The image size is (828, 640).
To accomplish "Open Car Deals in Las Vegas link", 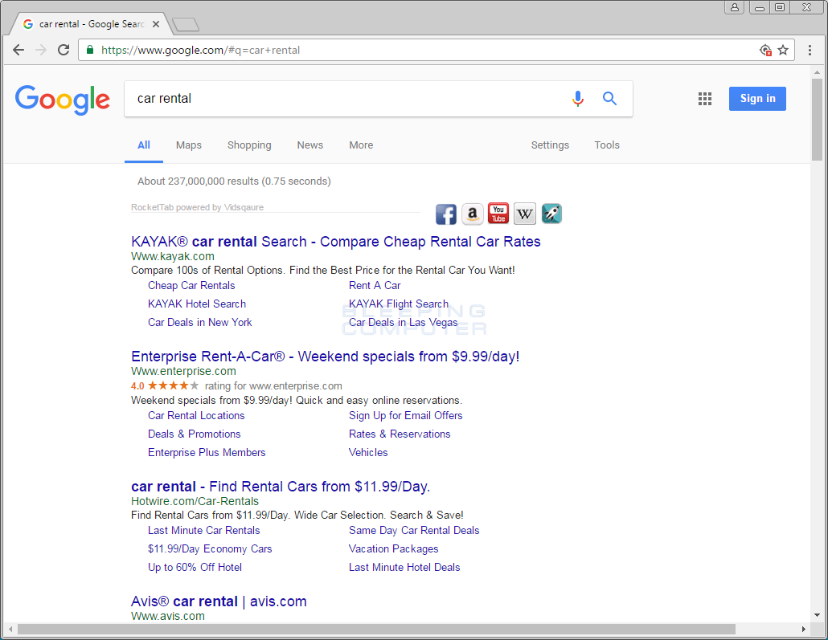I will point(403,322).
